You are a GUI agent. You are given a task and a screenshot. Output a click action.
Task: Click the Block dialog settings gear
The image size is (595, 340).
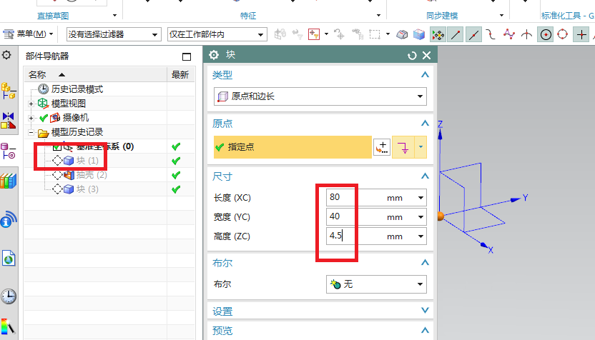214,55
